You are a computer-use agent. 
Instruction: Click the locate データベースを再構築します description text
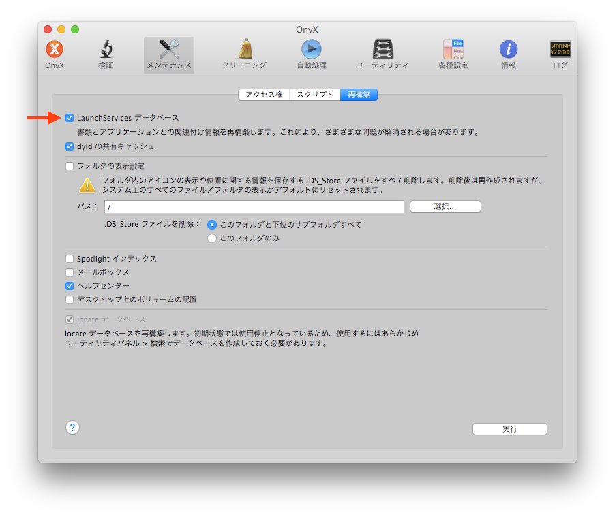pos(241,339)
